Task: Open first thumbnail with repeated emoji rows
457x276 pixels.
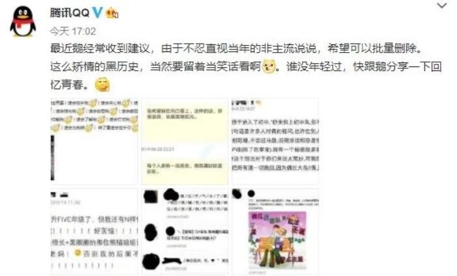Action: coord(94,141)
